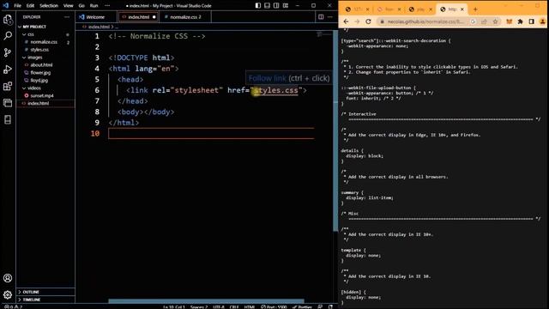
Task: Click the browser forward arrow
Action: [x=357, y=21]
